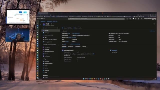Focus the resource menu Search field
This screenshot has width=160, height=90.
click(50, 28)
